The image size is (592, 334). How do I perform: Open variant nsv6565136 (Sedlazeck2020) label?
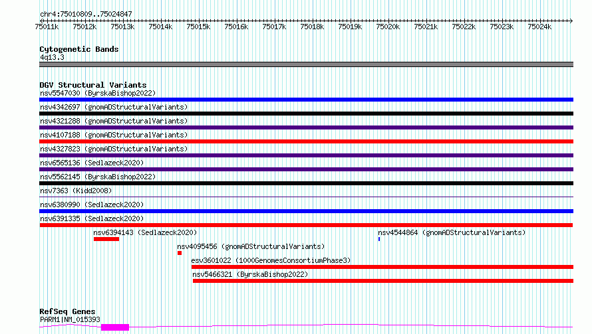(92, 163)
